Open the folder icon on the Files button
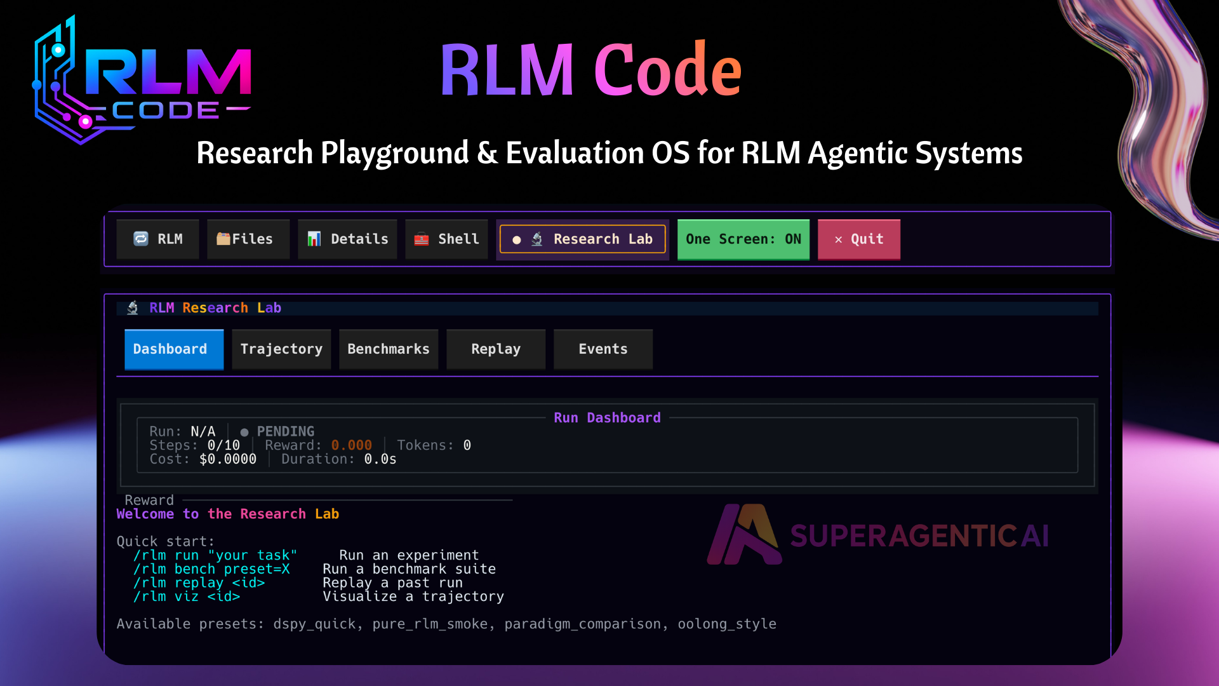 224,238
